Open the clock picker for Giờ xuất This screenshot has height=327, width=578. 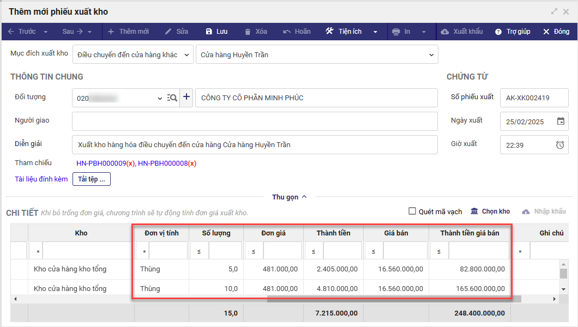pos(560,145)
